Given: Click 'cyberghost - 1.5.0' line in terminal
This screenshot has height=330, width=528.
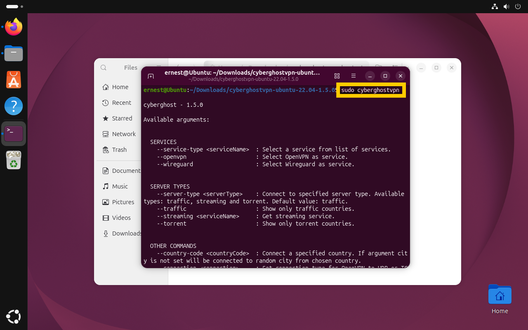Looking at the screenshot, I should point(173,105).
